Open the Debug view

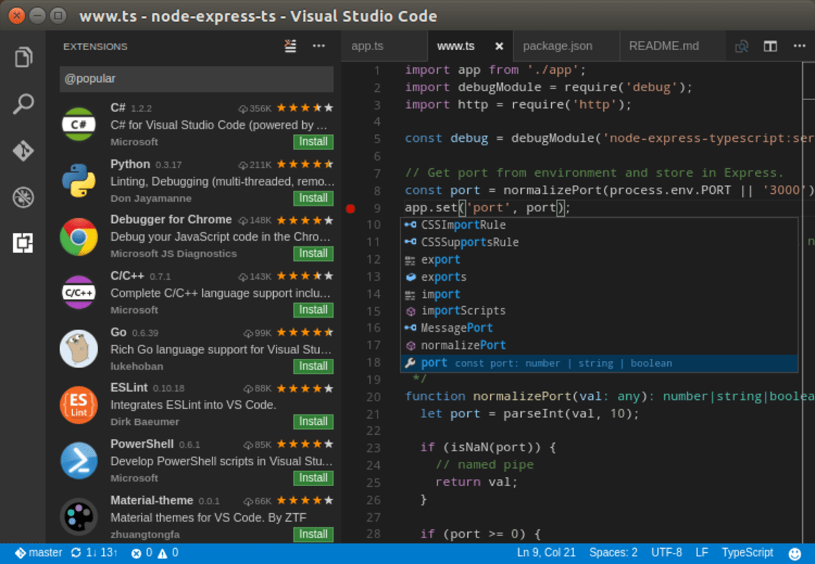coord(23,197)
